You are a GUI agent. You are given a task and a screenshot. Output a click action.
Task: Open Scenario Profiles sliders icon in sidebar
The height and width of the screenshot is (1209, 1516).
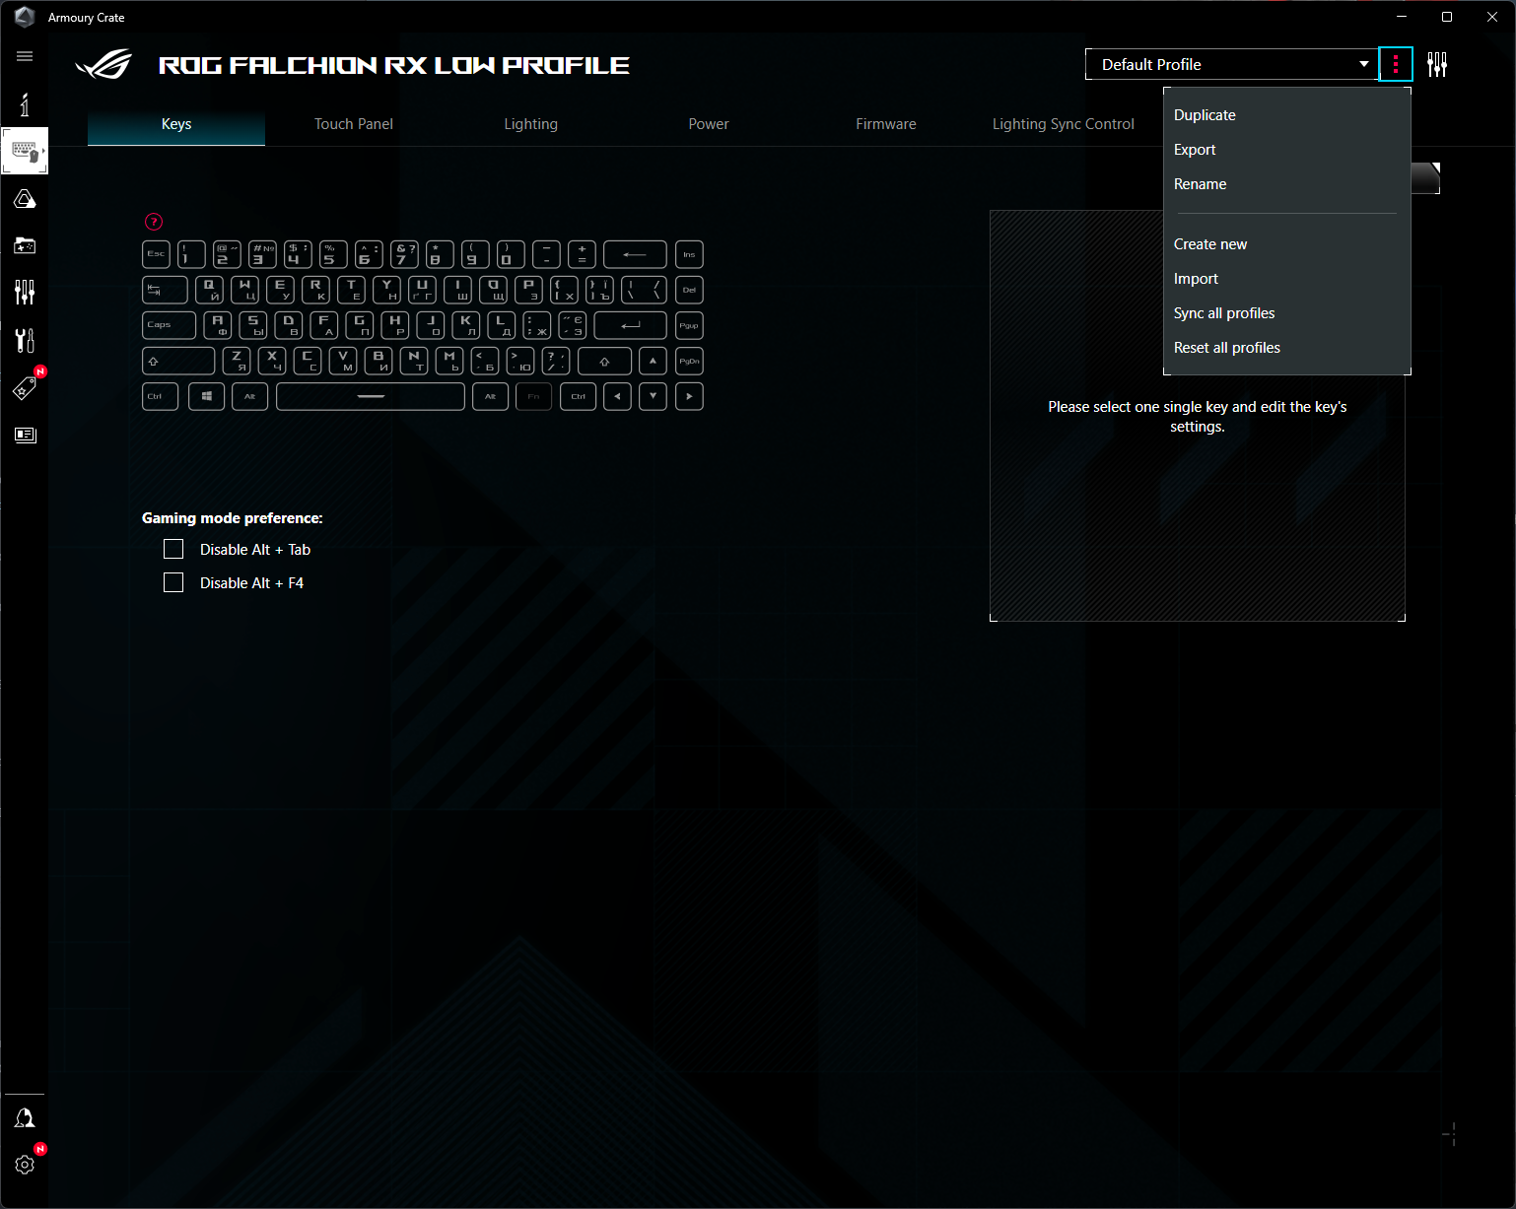[x=25, y=292]
